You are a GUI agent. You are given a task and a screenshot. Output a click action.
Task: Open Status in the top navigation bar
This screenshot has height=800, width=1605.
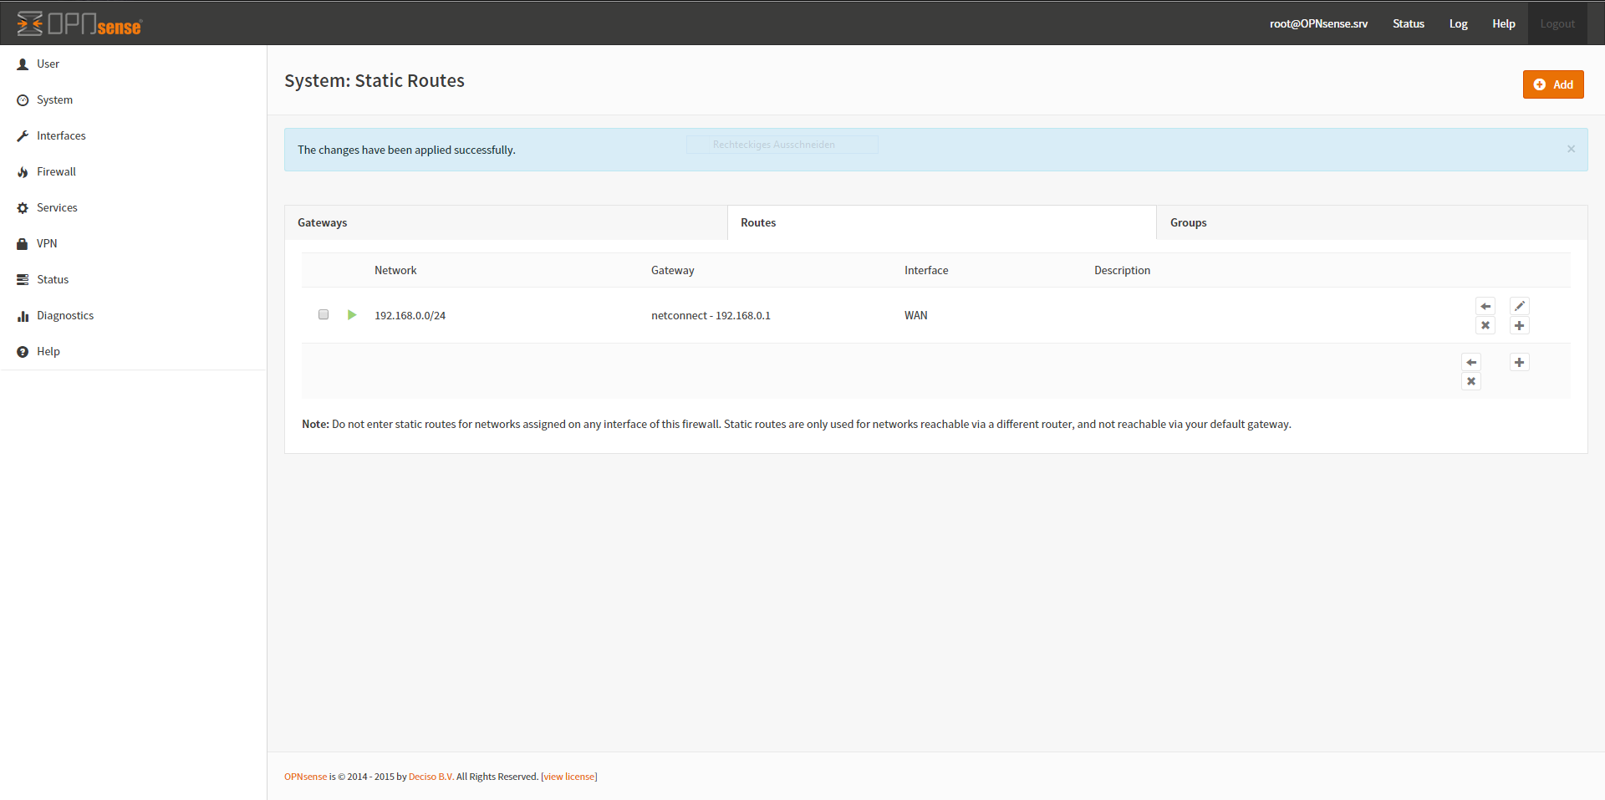point(1409,23)
